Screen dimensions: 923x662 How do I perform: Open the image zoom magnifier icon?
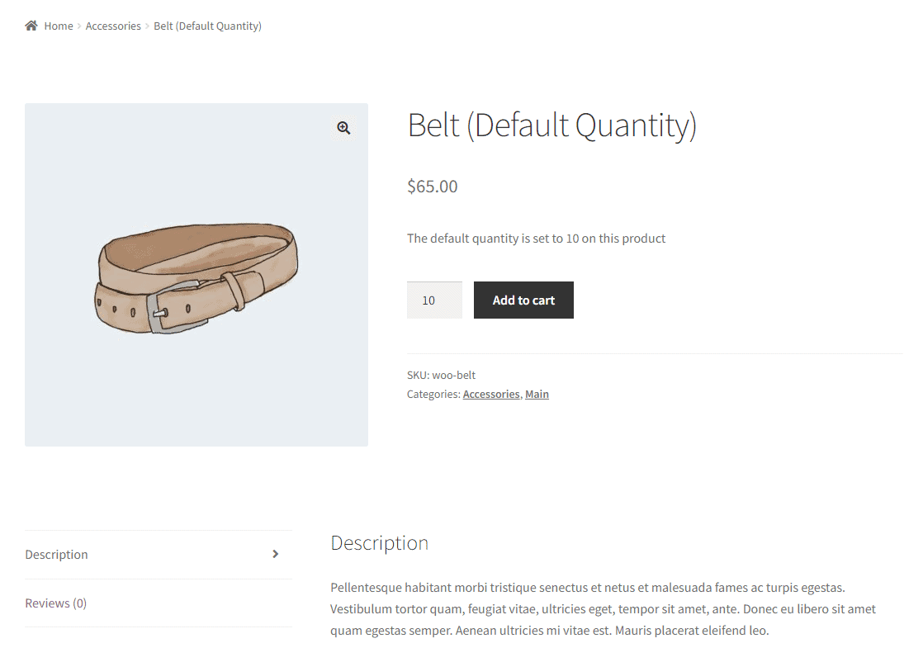click(343, 128)
